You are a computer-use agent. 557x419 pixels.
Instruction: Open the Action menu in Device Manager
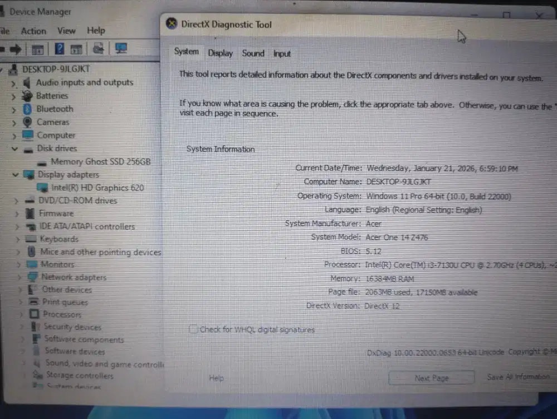33,31
